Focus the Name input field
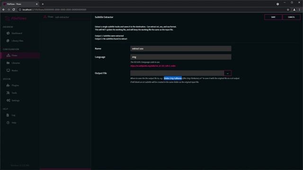The width and height of the screenshot is (303, 170). coord(181,49)
